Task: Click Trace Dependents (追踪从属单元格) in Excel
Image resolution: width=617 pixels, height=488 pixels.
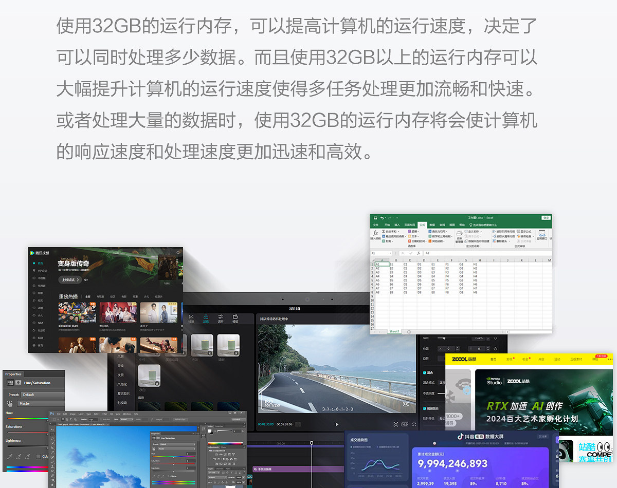Action: [x=504, y=236]
